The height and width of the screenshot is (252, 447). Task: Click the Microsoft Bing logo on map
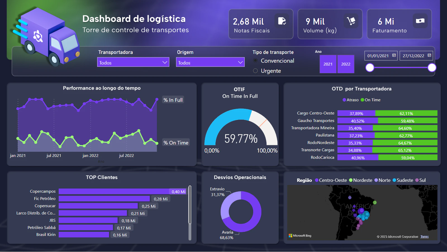(x=300, y=236)
